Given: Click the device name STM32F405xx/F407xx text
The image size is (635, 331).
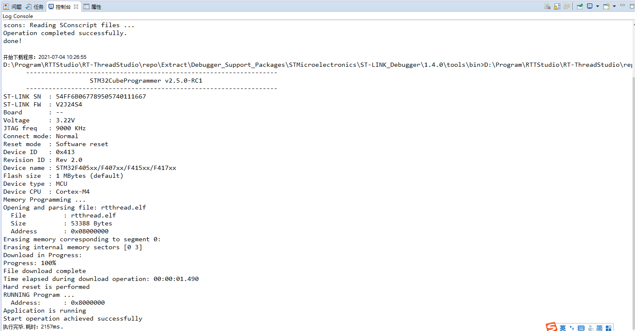Looking at the screenshot, I should pyautogui.click(x=116, y=168).
